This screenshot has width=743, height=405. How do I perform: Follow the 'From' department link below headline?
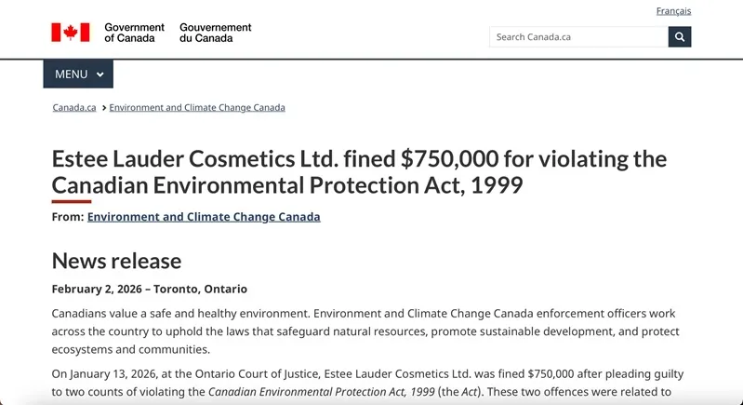click(204, 217)
